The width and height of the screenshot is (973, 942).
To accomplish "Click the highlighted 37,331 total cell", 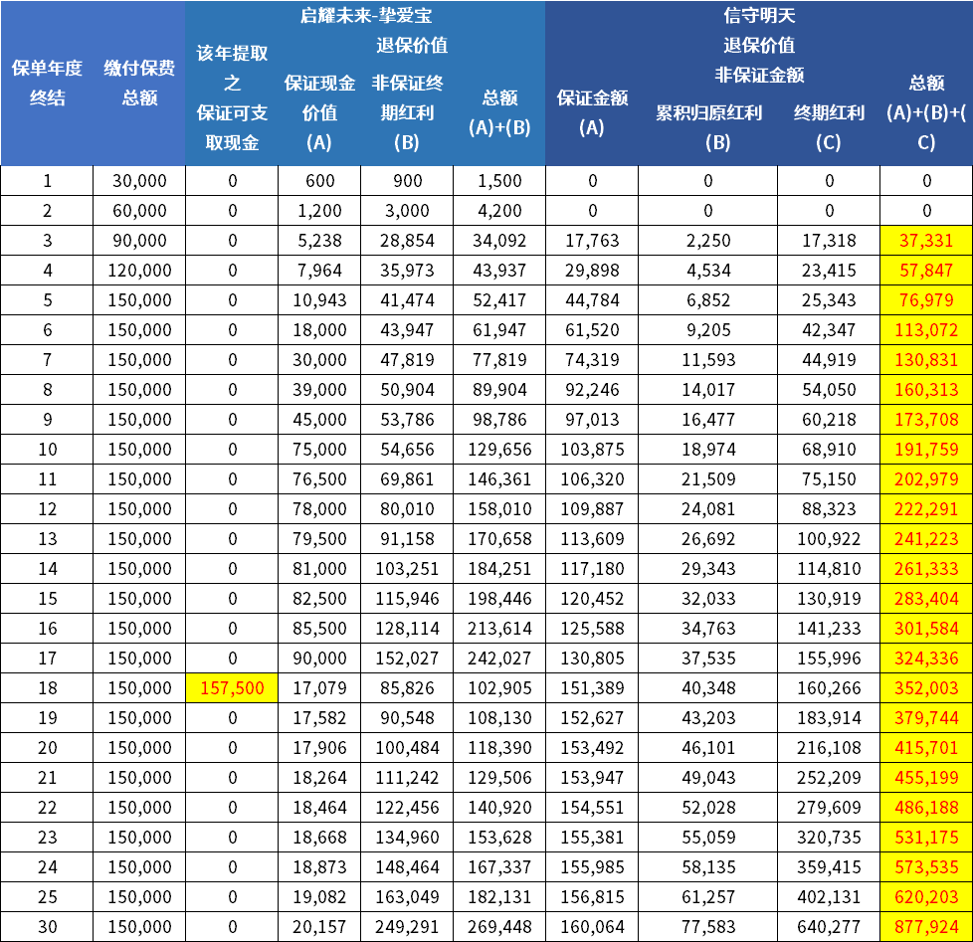I will tap(926, 241).
